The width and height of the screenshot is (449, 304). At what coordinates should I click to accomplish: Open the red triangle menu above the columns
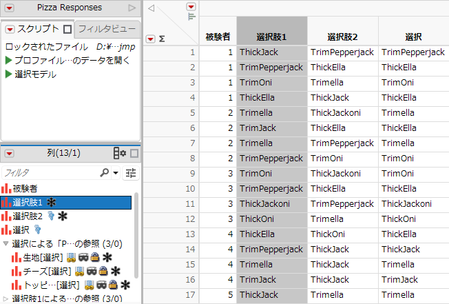(191, 7)
